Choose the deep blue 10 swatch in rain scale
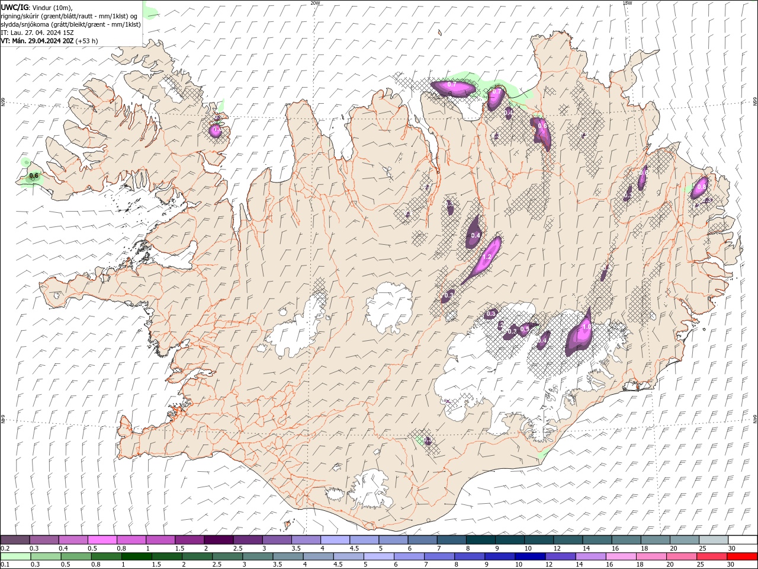The height and width of the screenshot is (569, 758). [x=529, y=557]
